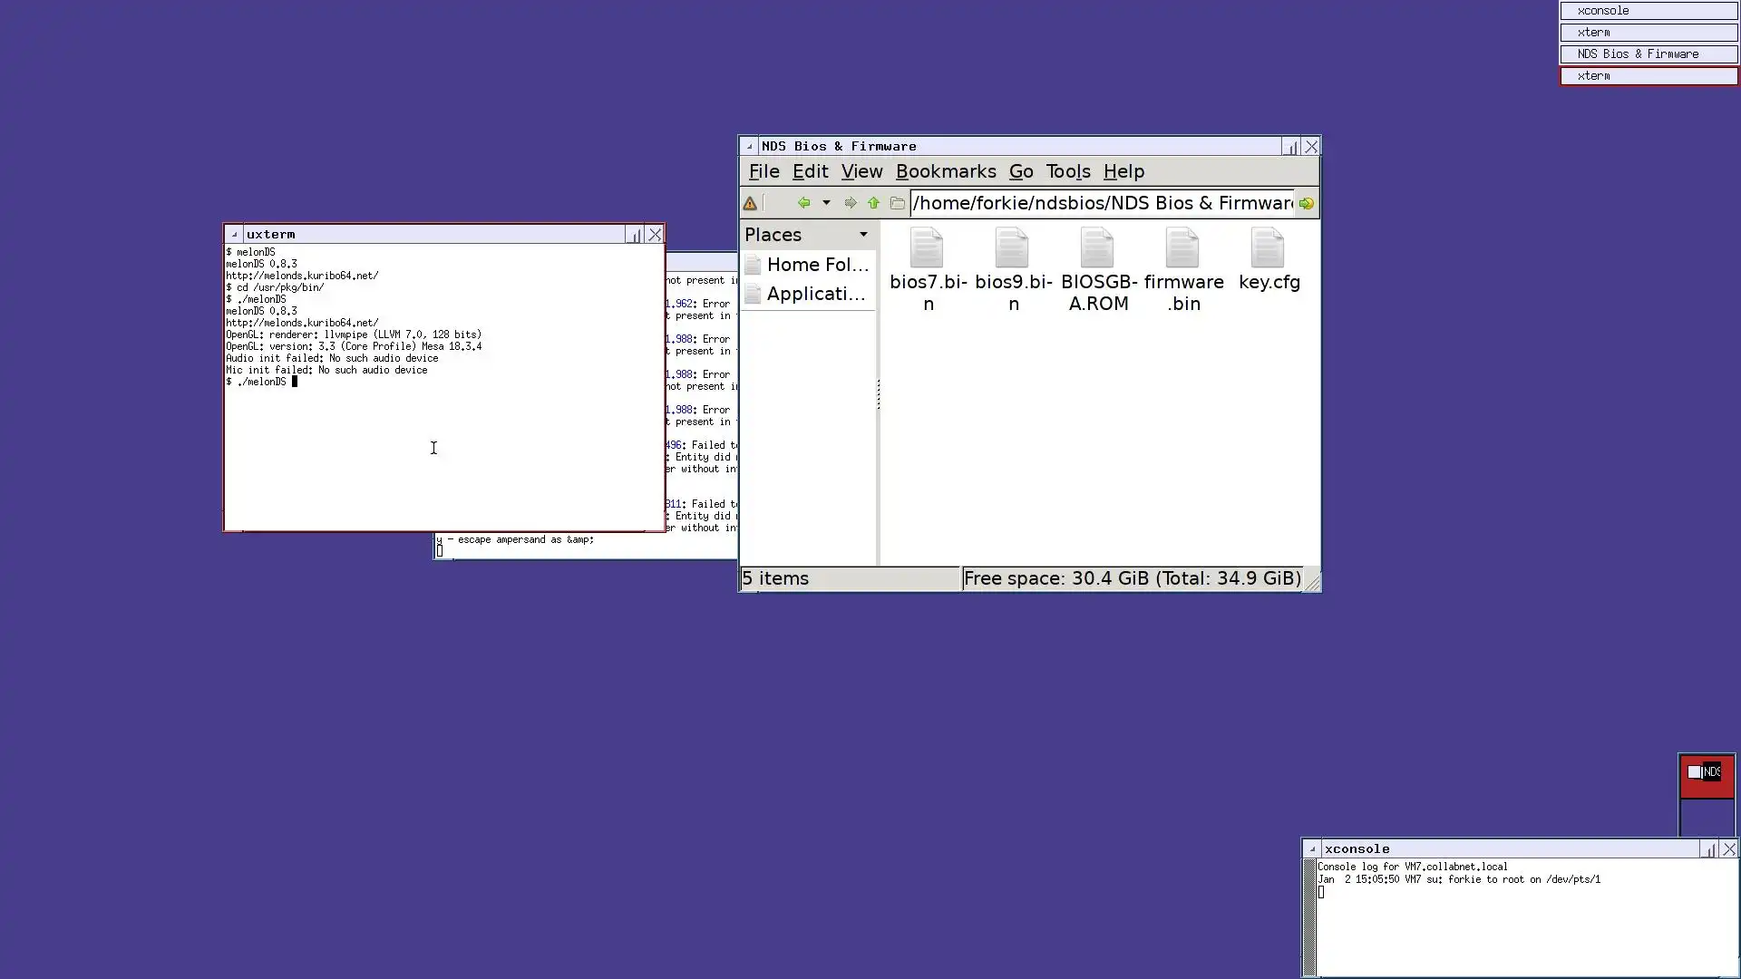
Task: Click the file manager location path field
Action: (1102, 203)
